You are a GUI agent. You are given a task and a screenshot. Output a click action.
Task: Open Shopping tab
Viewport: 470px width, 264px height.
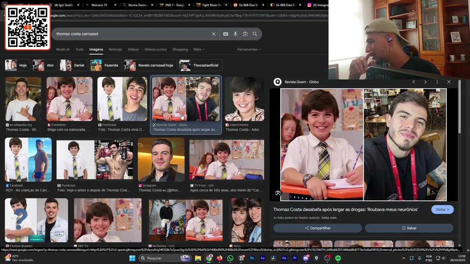pos(180,49)
